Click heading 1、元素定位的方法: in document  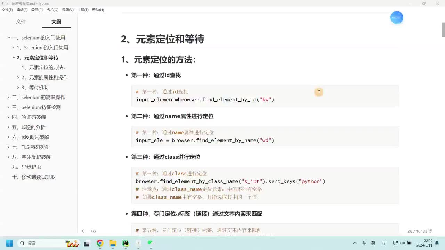click(159, 60)
